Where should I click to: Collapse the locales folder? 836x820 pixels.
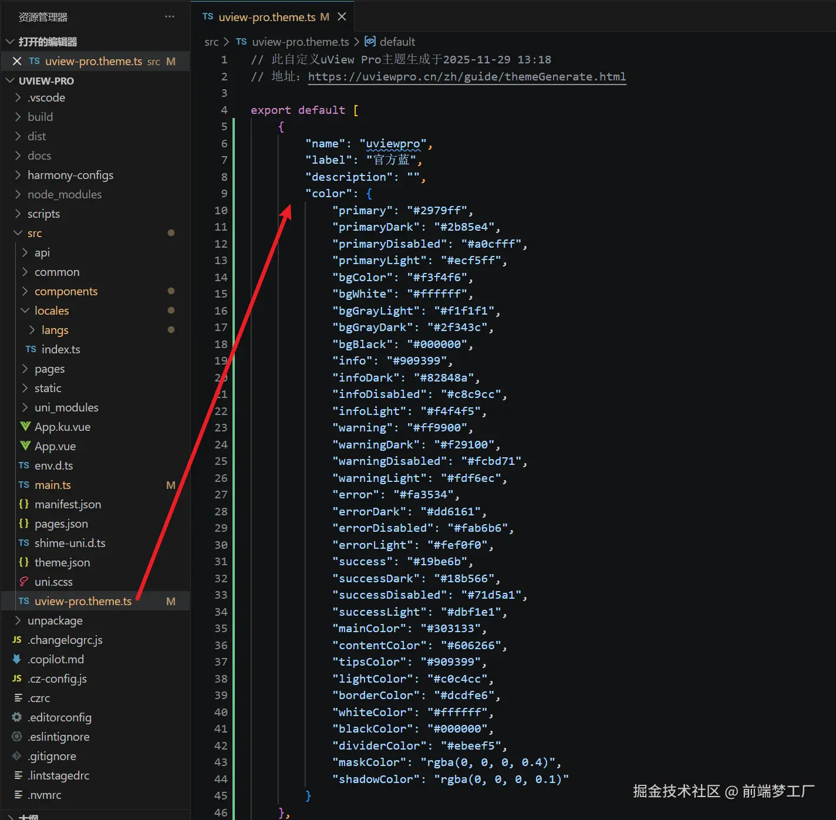click(95, 311)
